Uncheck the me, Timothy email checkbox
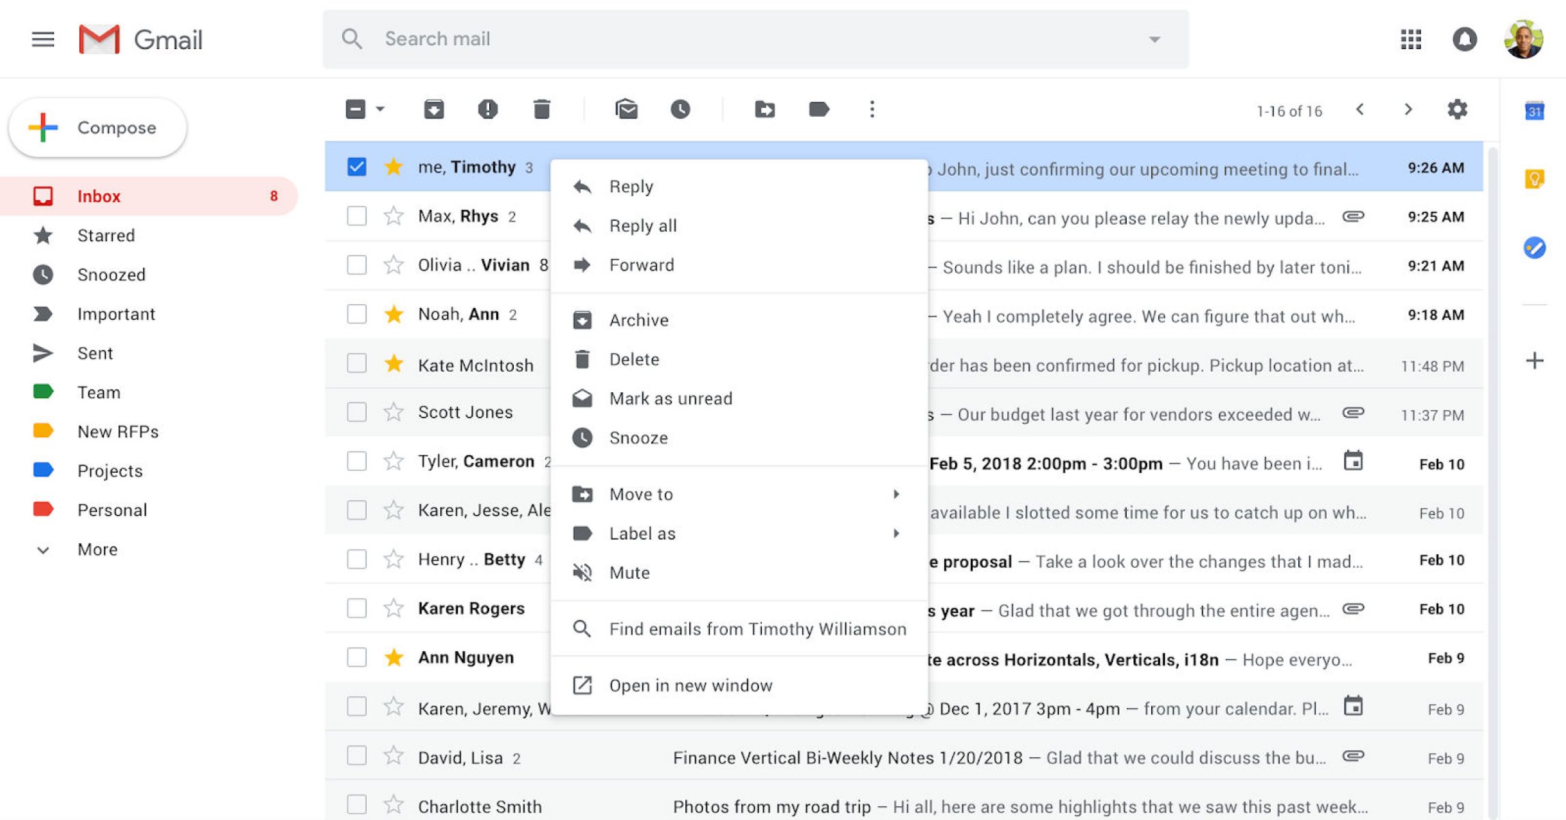This screenshot has width=1566, height=820. 357,167
